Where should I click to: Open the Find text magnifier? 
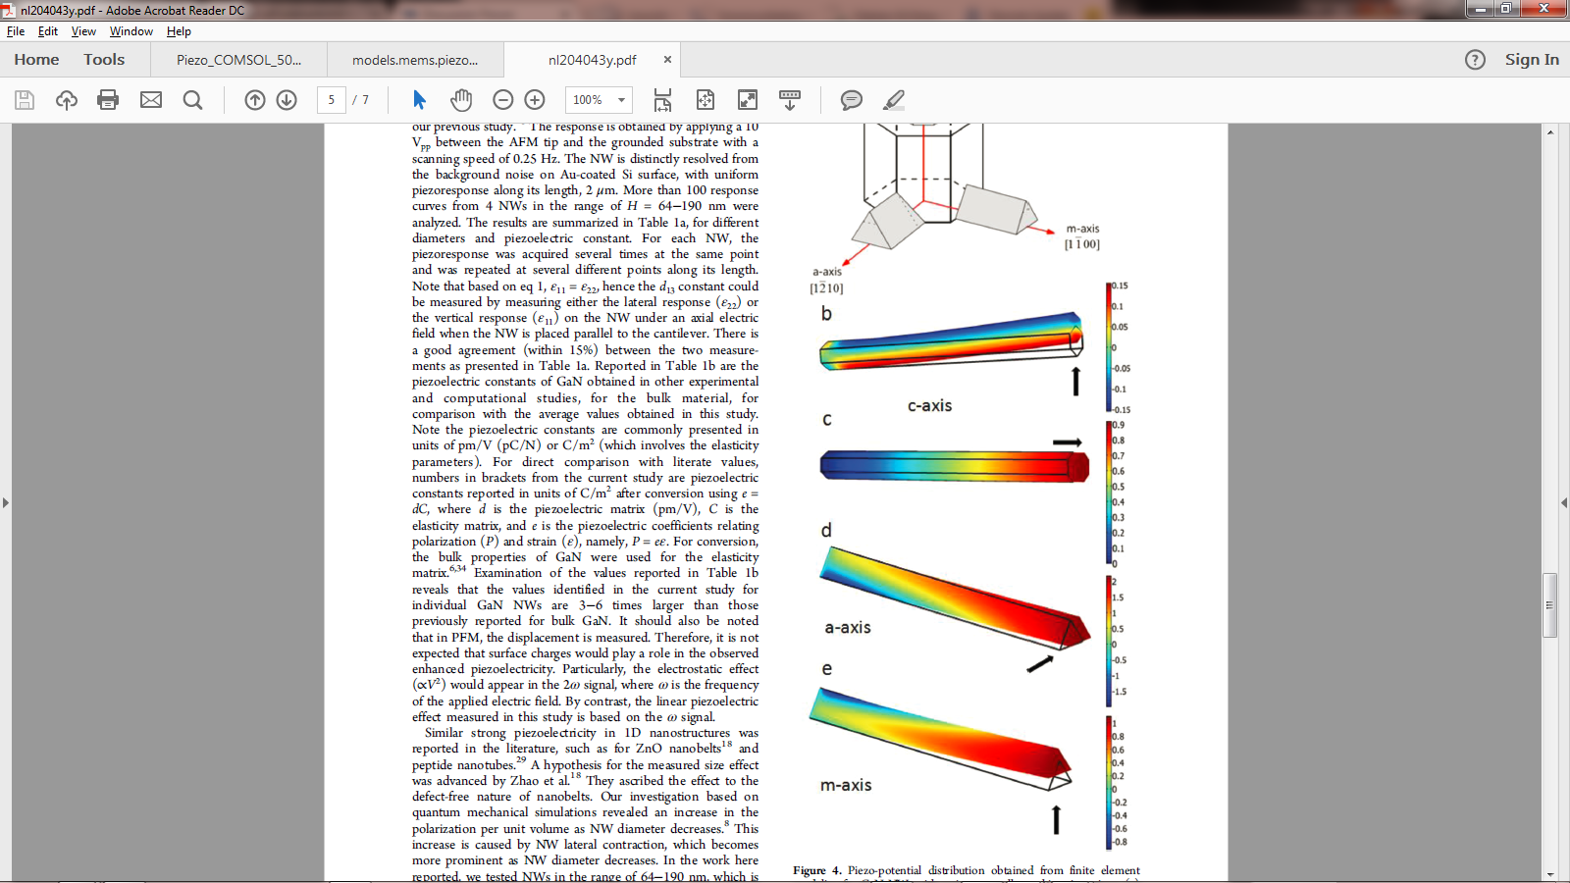(x=193, y=100)
